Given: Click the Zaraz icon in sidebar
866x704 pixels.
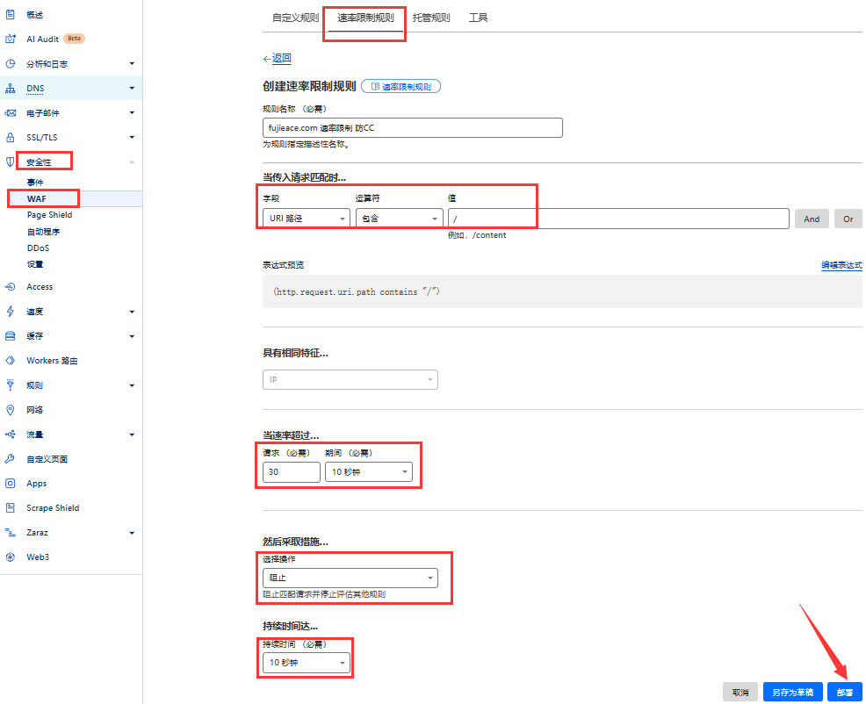Looking at the screenshot, I should [10, 533].
